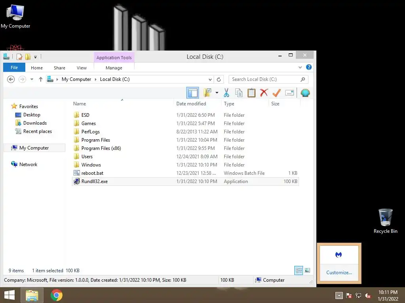The height and width of the screenshot is (303, 405).
Task: Click the Show hidden icons tray arrow
Action: tap(339, 296)
